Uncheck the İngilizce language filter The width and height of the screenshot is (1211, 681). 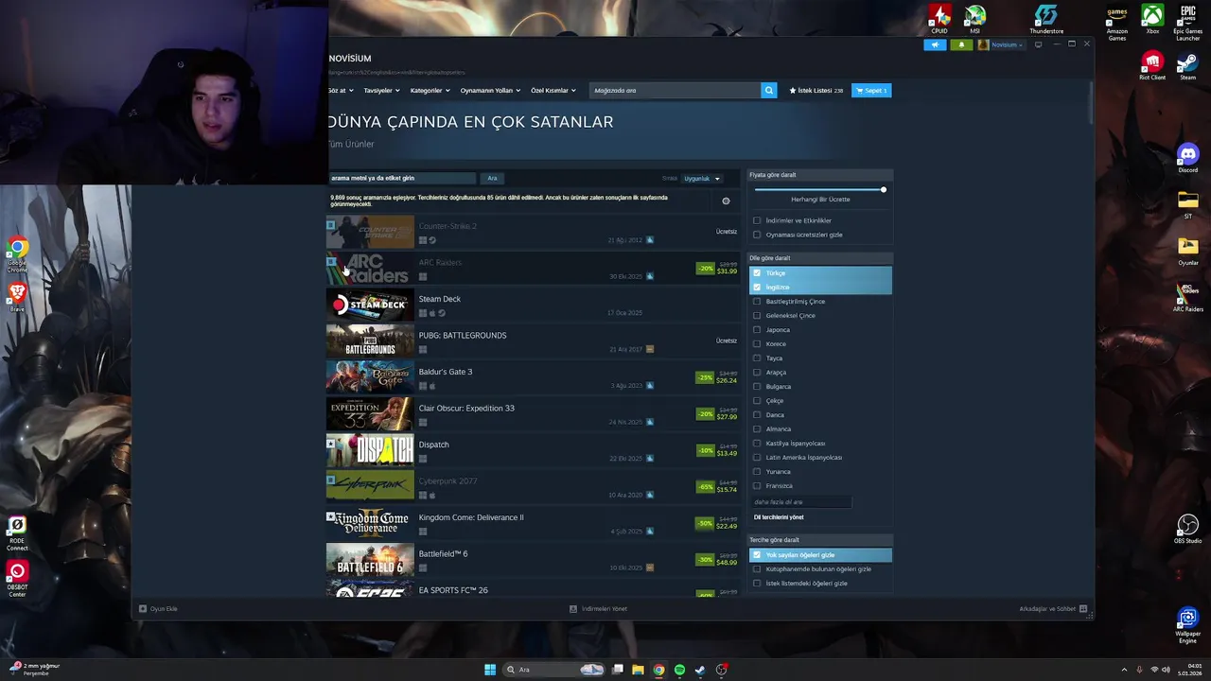tap(757, 288)
